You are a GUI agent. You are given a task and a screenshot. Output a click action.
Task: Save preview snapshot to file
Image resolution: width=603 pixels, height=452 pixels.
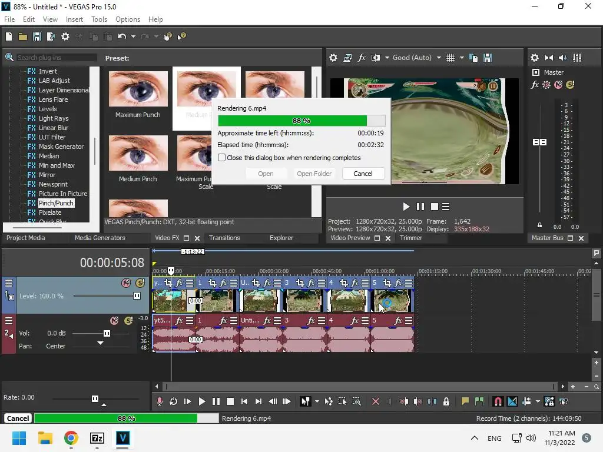pos(488,58)
